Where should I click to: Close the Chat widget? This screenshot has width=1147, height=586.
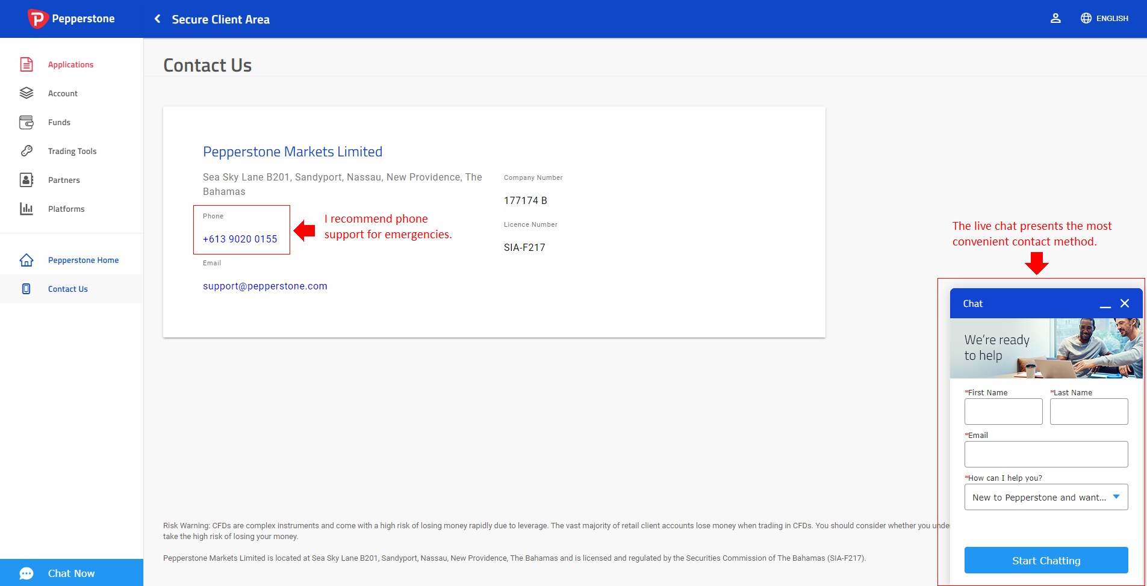click(1125, 303)
